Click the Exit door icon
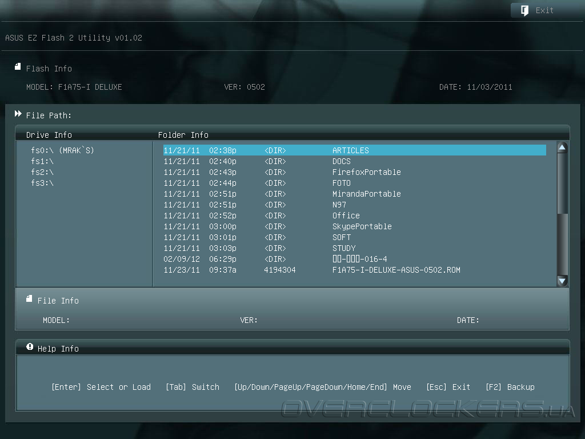This screenshot has width=585, height=439. pyautogui.click(x=524, y=10)
